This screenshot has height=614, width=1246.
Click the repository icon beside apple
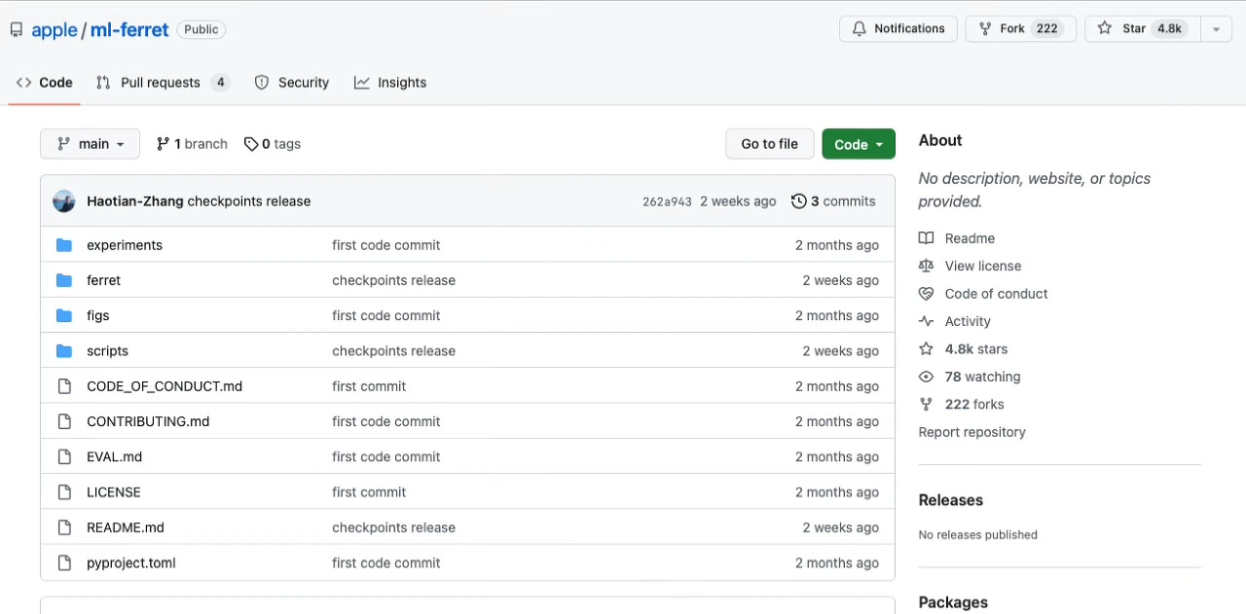pyautogui.click(x=17, y=30)
